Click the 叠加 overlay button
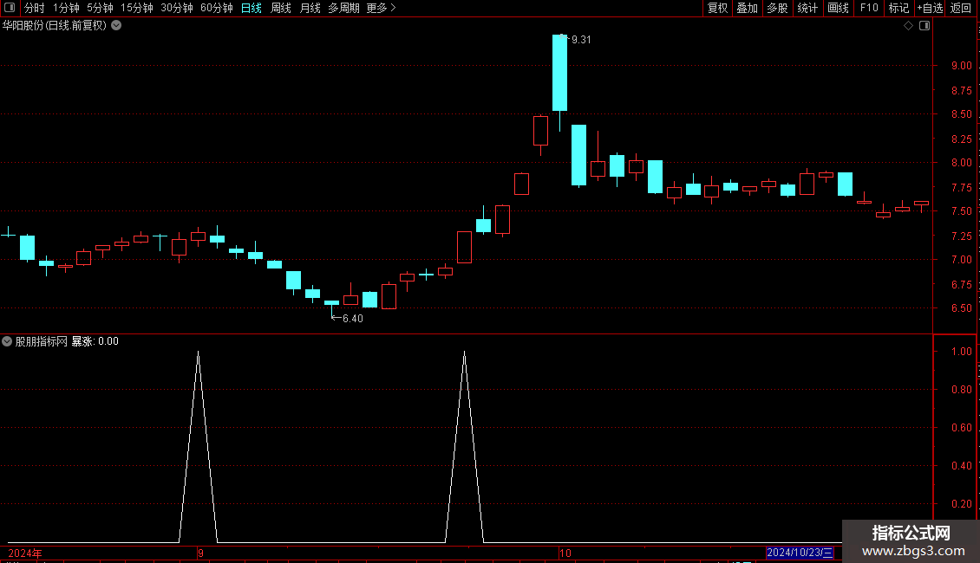 [x=747, y=8]
